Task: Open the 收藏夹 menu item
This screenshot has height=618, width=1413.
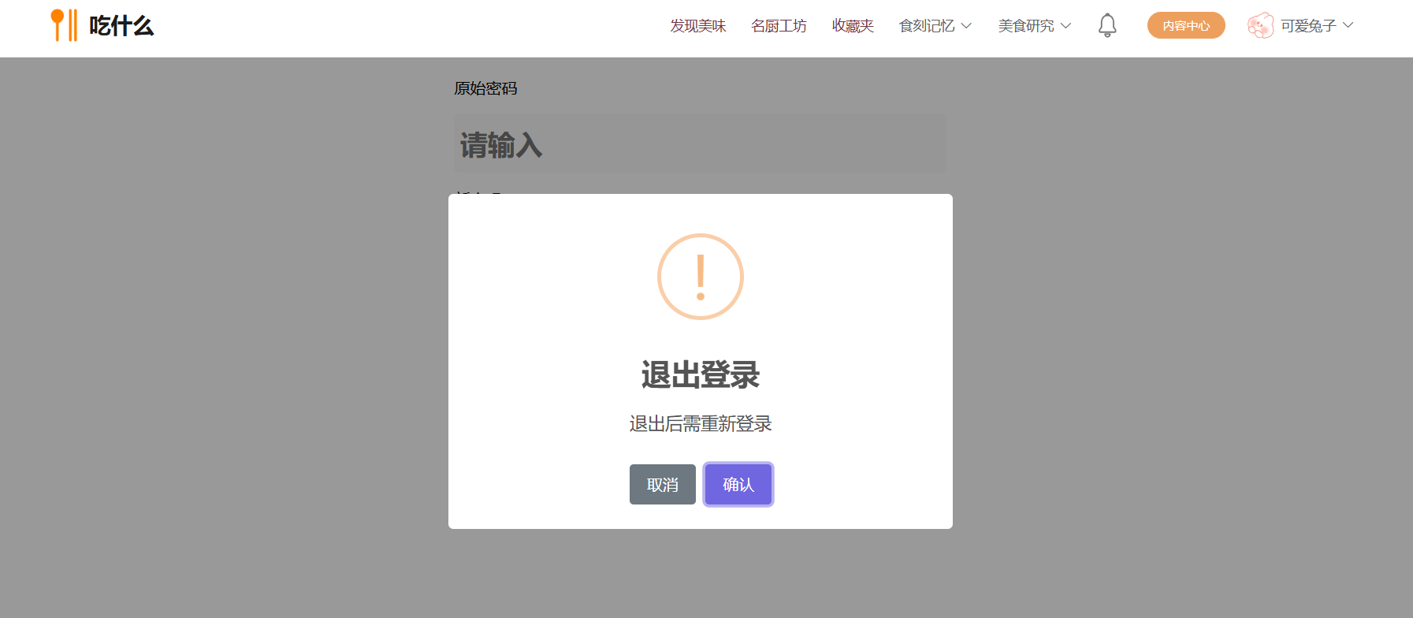Action: click(x=853, y=26)
